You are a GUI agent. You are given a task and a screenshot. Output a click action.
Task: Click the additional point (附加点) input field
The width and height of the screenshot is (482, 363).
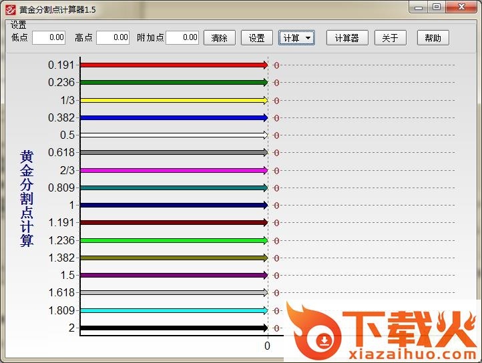pyautogui.click(x=182, y=37)
